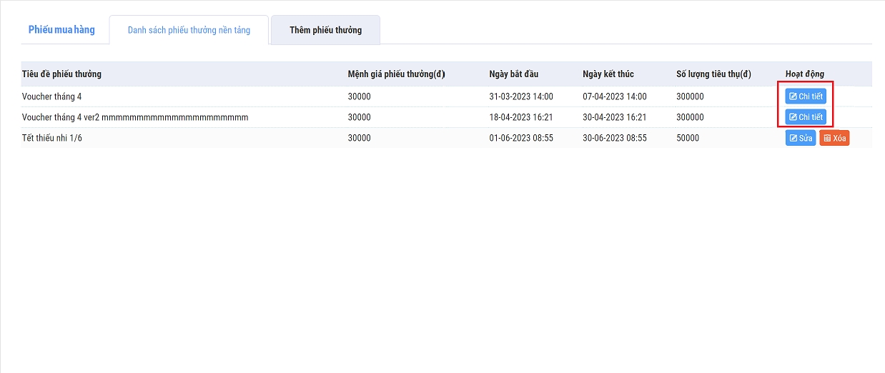Click Số lượng tiêu thụ(đ) column header
This screenshot has height=373, width=885.
pyautogui.click(x=713, y=74)
